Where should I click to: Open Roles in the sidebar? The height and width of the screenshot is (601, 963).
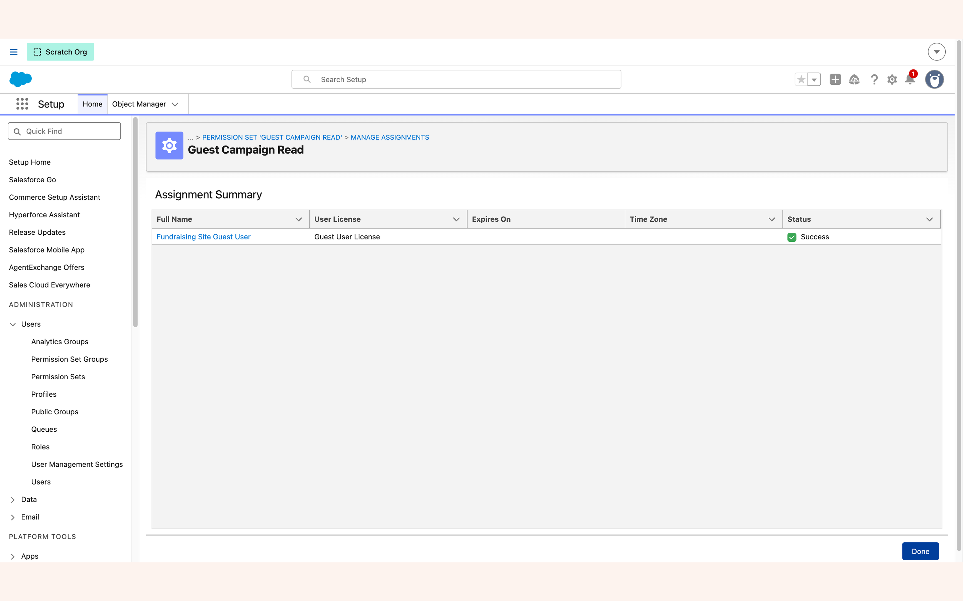coord(40,446)
